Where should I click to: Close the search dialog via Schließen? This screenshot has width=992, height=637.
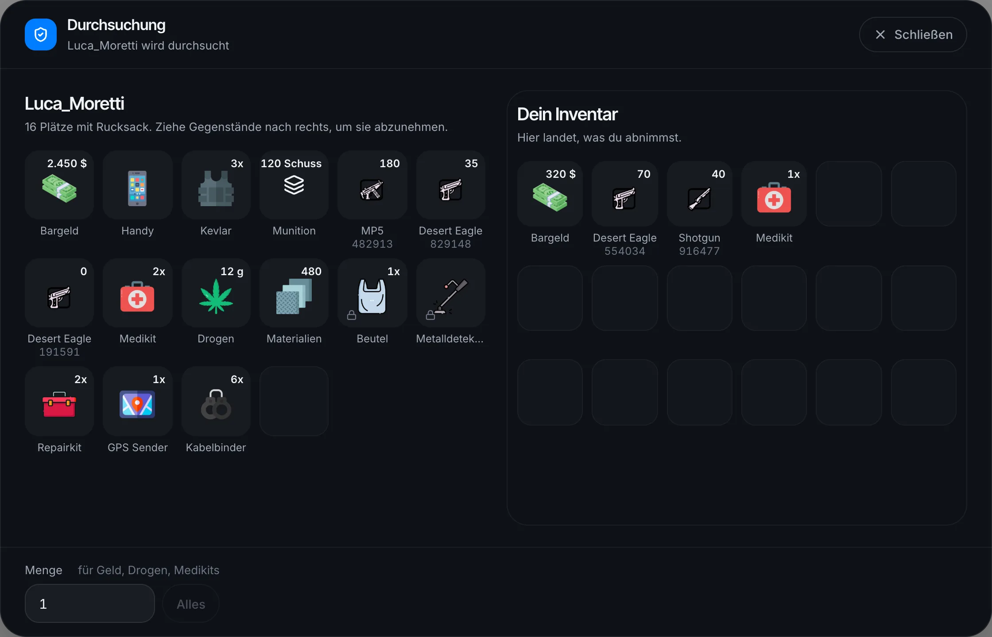[x=913, y=35]
